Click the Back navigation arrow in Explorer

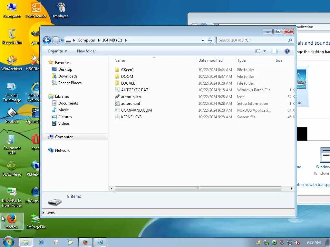(x=47, y=40)
